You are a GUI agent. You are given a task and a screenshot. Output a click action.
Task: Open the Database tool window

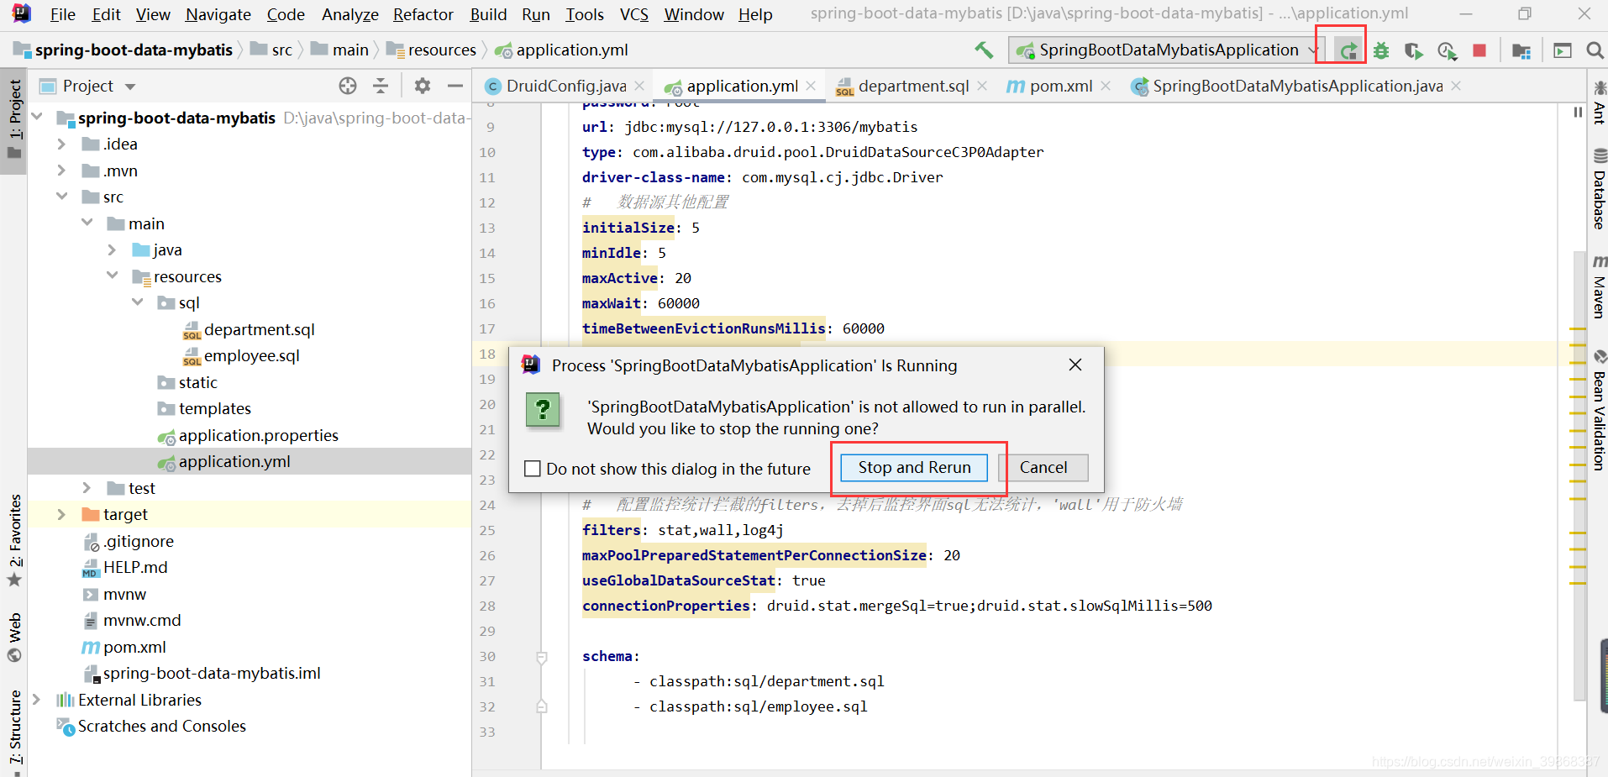(x=1599, y=188)
